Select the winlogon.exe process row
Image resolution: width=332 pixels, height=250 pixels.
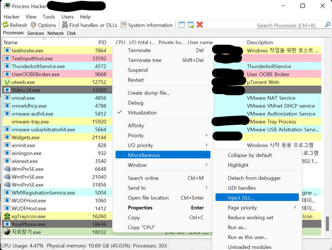coord(57,153)
